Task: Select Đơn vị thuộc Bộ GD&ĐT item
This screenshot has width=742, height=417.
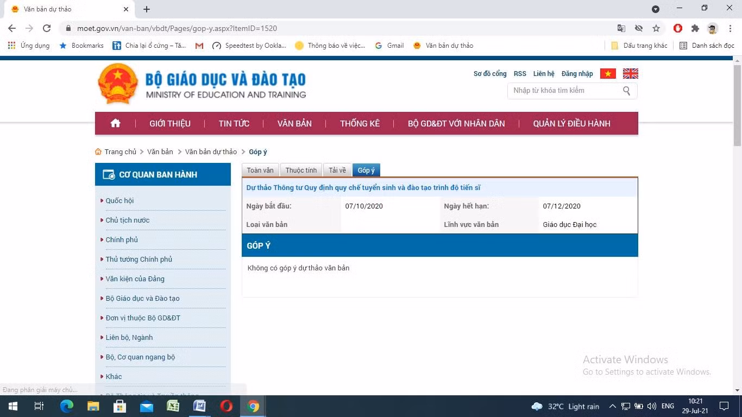Action: point(143,318)
